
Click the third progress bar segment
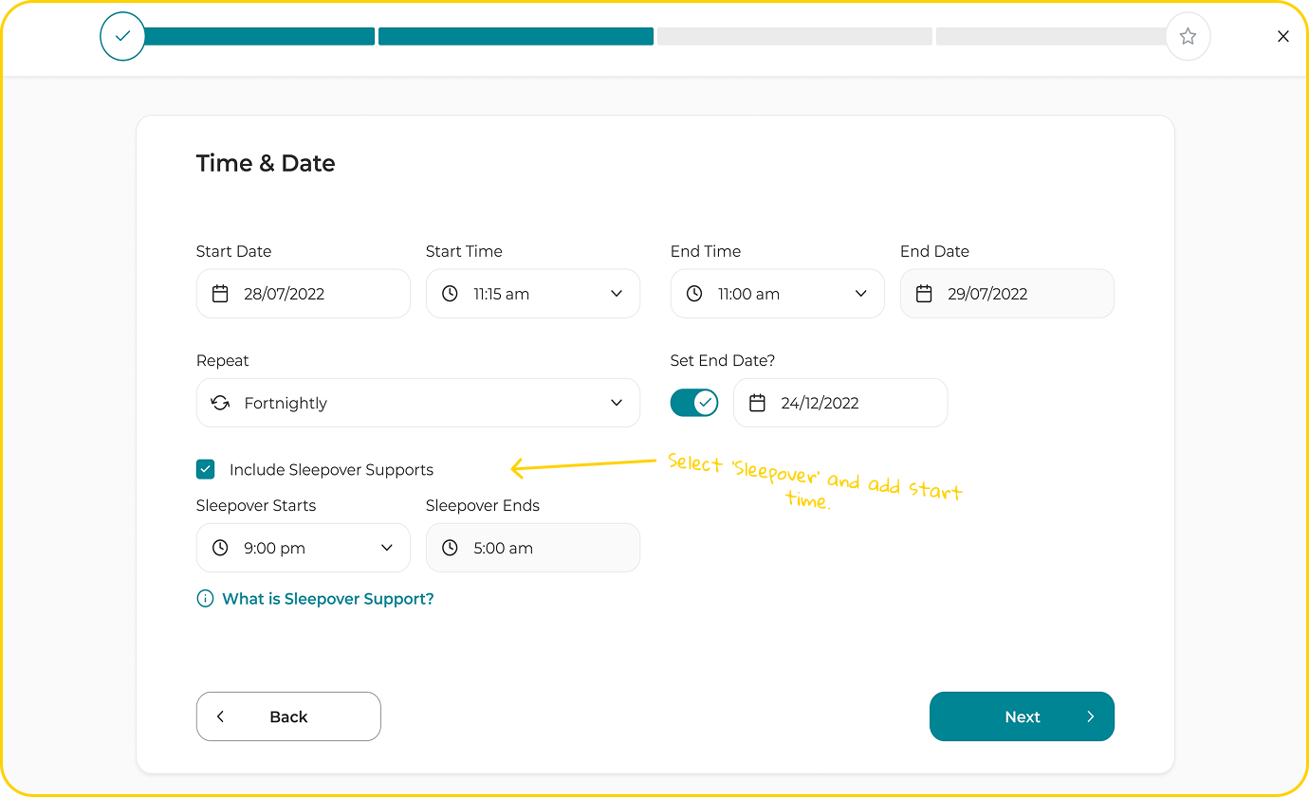794,37
